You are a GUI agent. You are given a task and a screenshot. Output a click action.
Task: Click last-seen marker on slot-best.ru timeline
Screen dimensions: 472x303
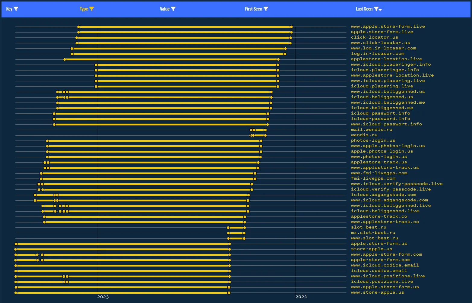pyautogui.click(x=245, y=228)
